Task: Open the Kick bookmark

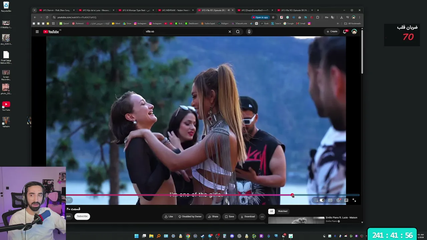Action: [179, 24]
